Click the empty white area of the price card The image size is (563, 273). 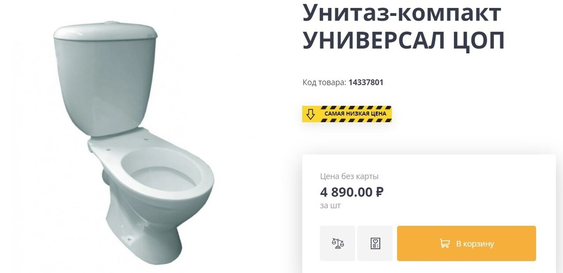469,192
